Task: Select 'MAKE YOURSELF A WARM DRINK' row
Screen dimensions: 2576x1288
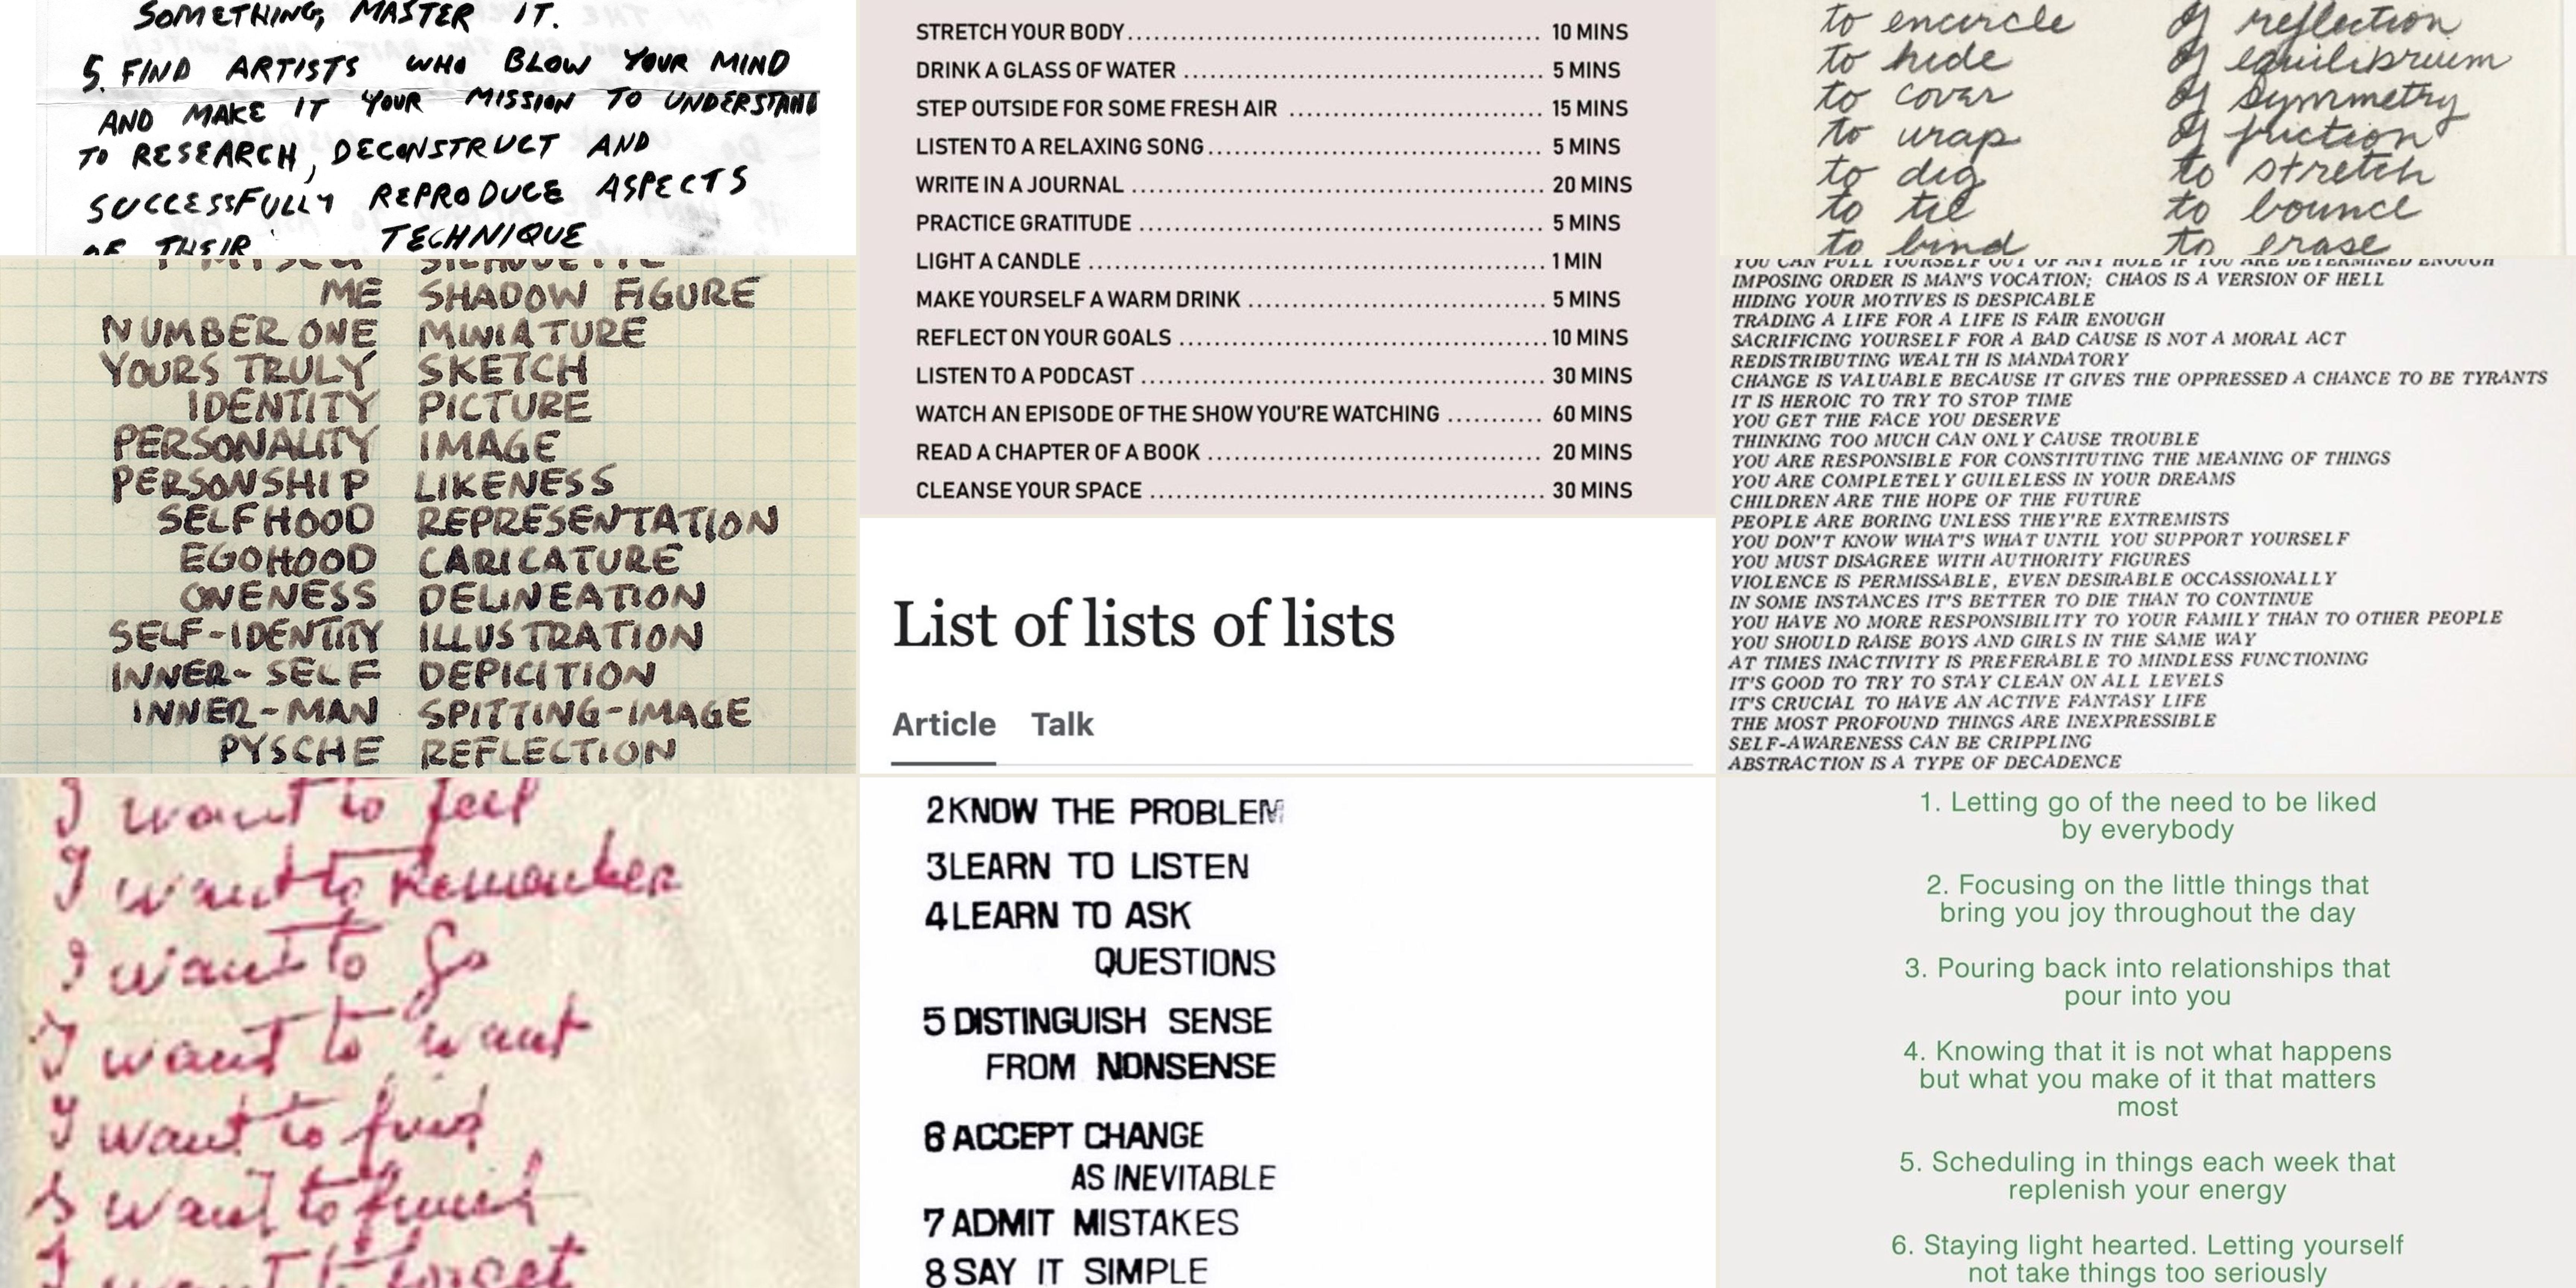Action: click(x=1268, y=299)
